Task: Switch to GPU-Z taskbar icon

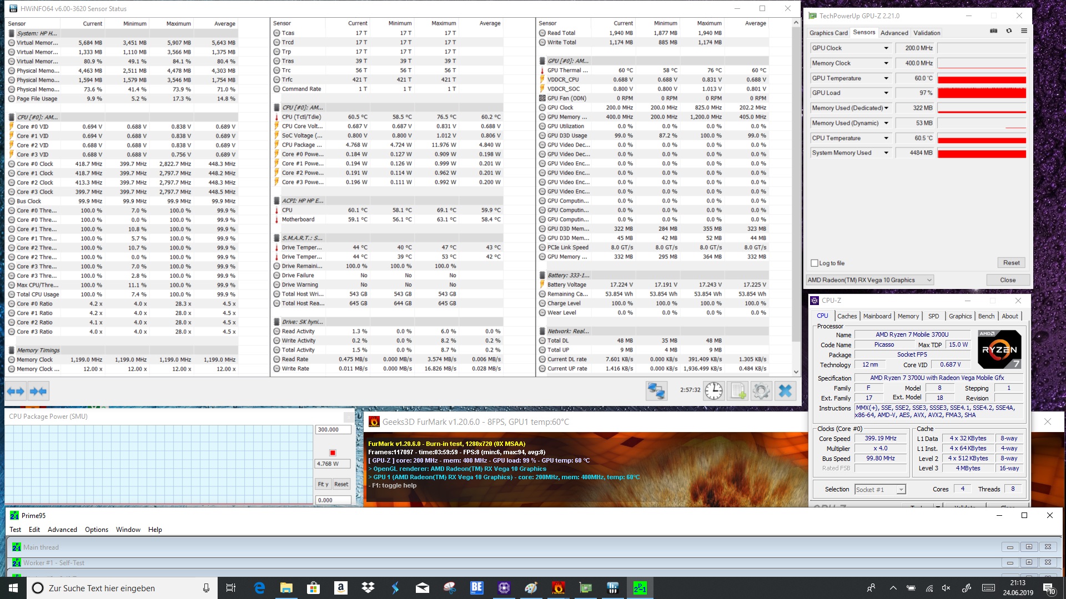Action: tap(585, 588)
